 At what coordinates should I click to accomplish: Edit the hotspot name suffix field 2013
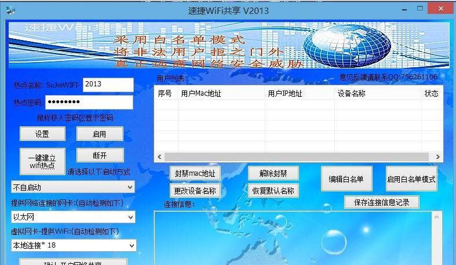click(108, 84)
